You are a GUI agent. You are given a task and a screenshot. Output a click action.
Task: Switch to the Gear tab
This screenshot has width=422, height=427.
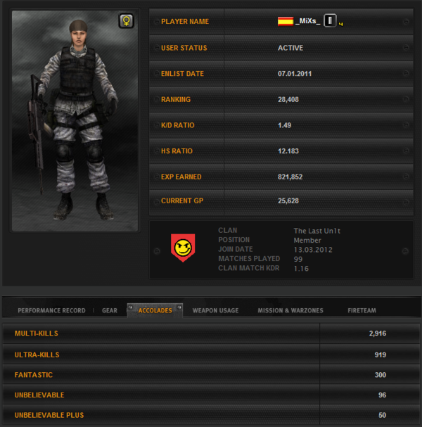click(x=110, y=310)
